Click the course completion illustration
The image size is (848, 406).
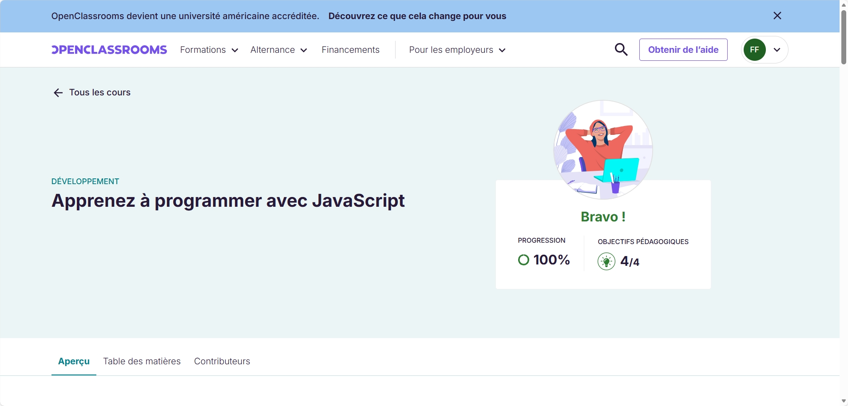click(x=603, y=150)
